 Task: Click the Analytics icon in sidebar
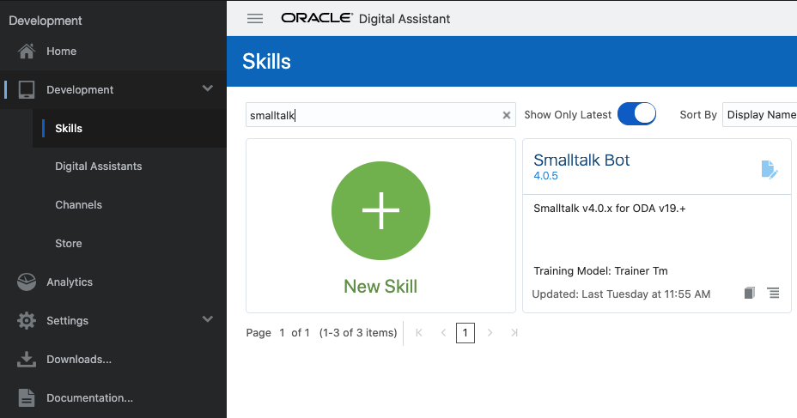[27, 282]
